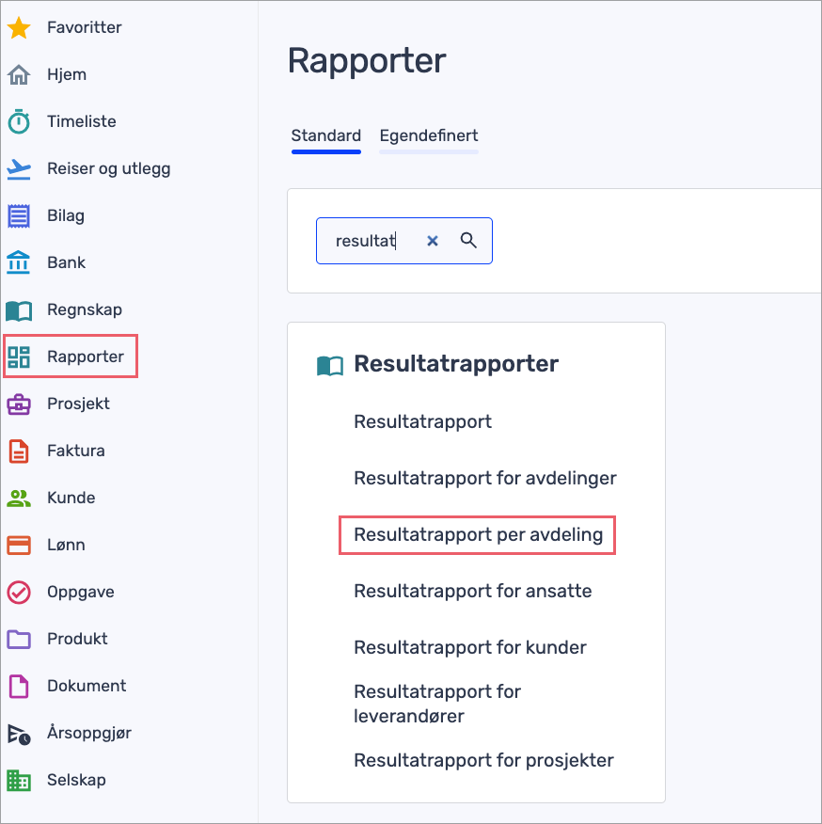Click the Bilag receipt icon
The height and width of the screenshot is (824, 822).
(19, 216)
